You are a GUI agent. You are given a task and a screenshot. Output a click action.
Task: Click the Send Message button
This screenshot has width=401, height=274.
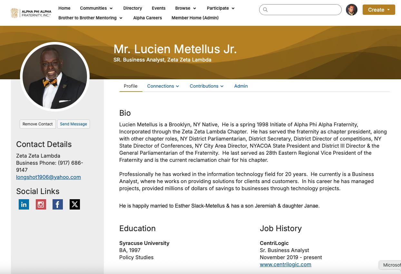pos(73,124)
